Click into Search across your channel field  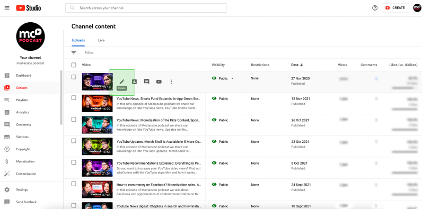pyautogui.click(x=146, y=8)
